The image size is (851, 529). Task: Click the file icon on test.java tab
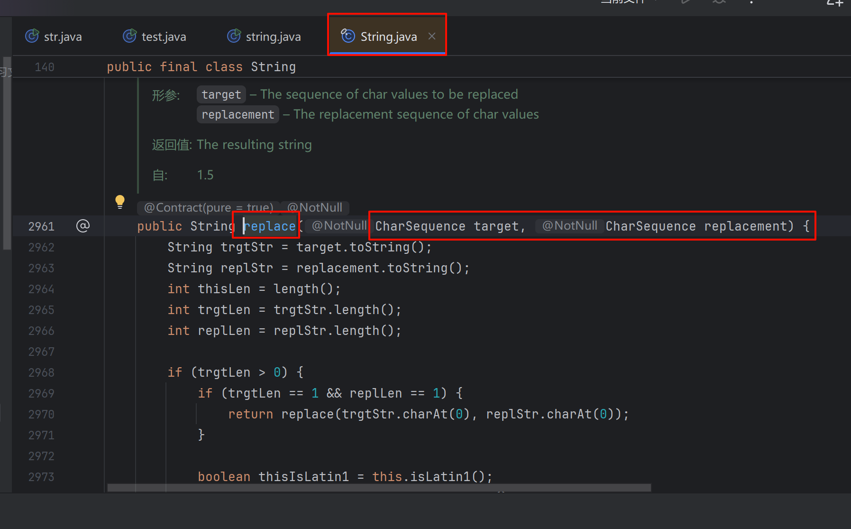click(x=129, y=36)
